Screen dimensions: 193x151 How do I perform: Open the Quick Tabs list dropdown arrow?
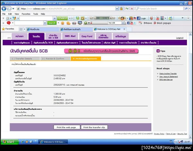tap(24, 29)
